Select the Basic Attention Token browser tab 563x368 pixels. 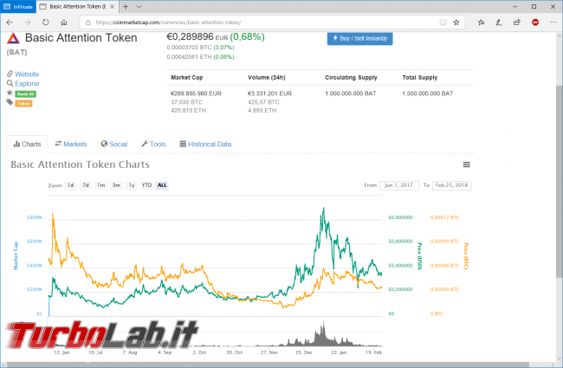point(77,6)
